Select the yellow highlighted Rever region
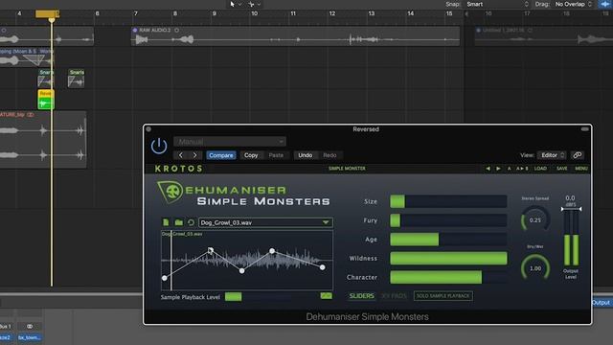This screenshot has height=345, width=613. tap(46, 100)
